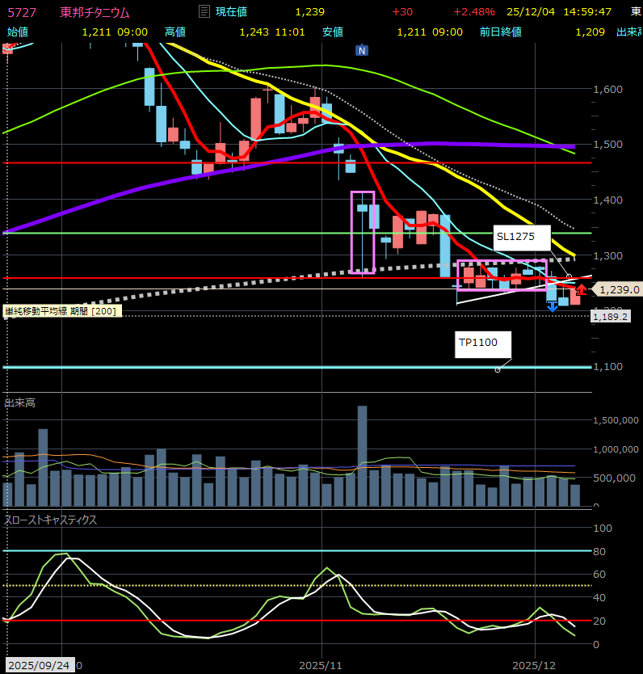Click the スローストキャスティクス panel label
This screenshot has width=643, height=674.
tap(50, 520)
